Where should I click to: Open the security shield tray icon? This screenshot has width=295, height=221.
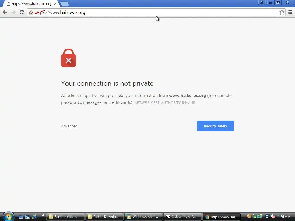tap(249, 216)
